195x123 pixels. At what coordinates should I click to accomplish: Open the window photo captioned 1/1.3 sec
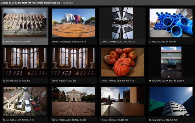(x=25, y=62)
